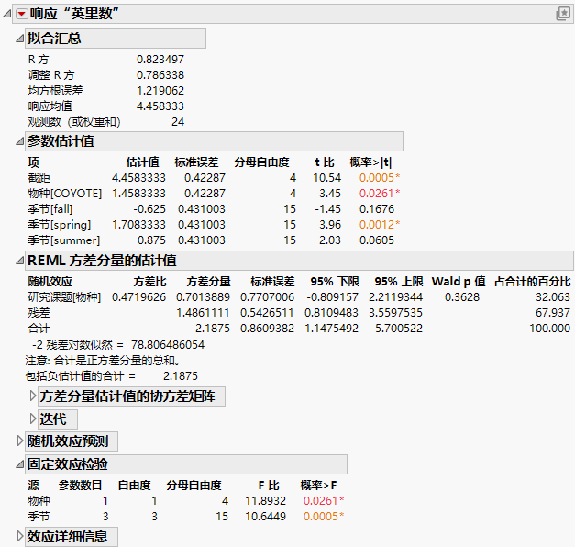The width and height of the screenshot is (575, 547).
Task: Collapse the 参数估计值 section
Action: pos(20,141)
